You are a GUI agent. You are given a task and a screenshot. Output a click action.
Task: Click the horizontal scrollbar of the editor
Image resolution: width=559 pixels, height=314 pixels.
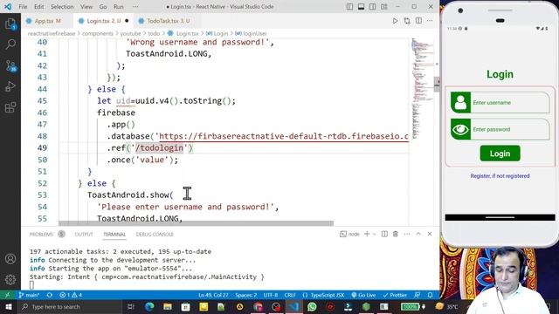click(196, 223)
